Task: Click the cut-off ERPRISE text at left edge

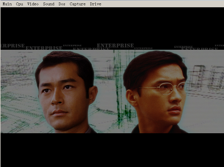Action: (12, 46)
